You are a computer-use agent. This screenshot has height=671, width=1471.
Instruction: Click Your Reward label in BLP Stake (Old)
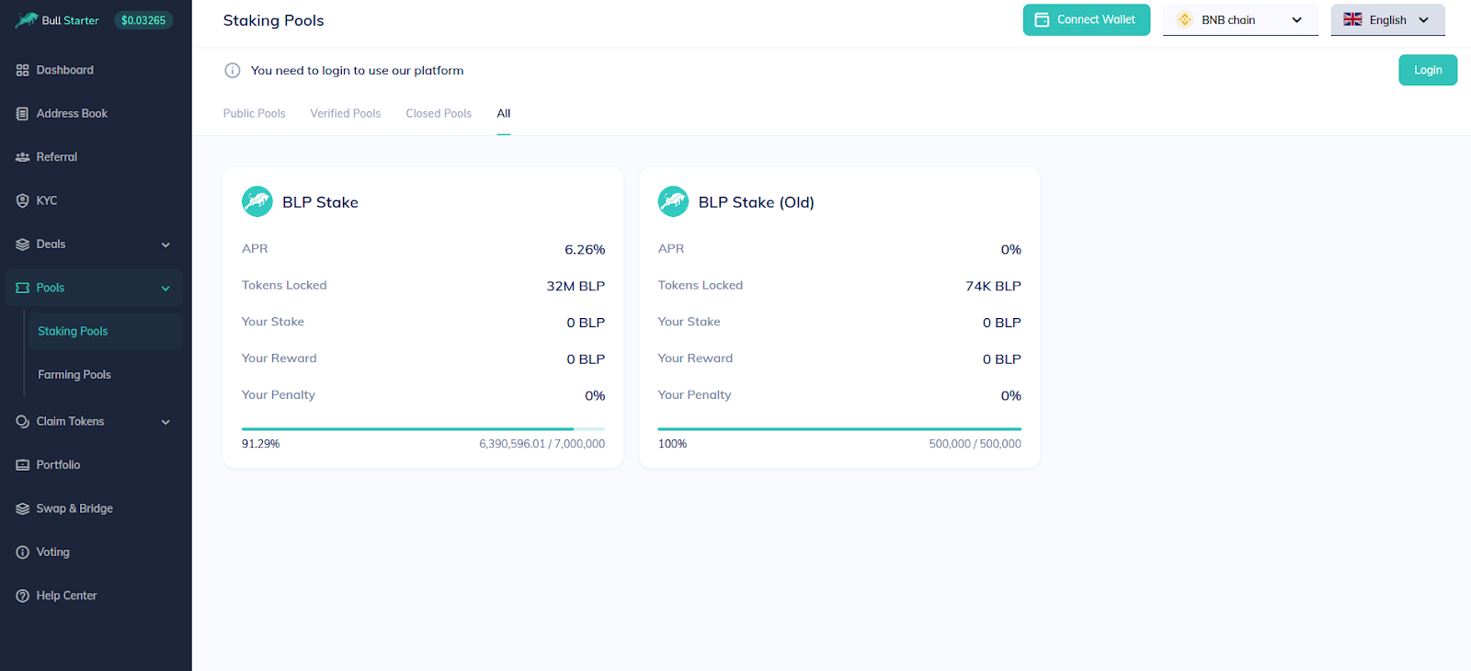695,358
